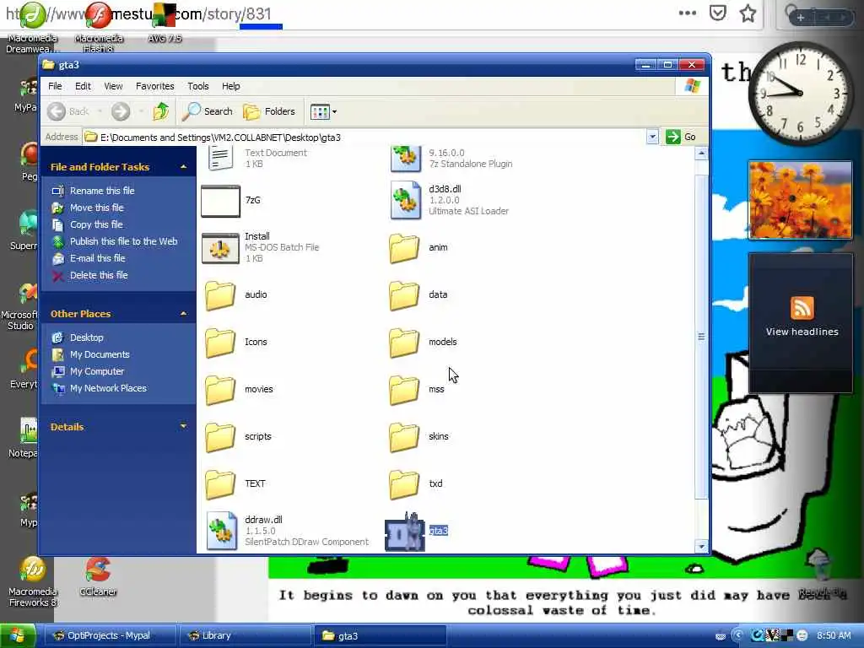Click the Folders toolbar button

(269, 111)
